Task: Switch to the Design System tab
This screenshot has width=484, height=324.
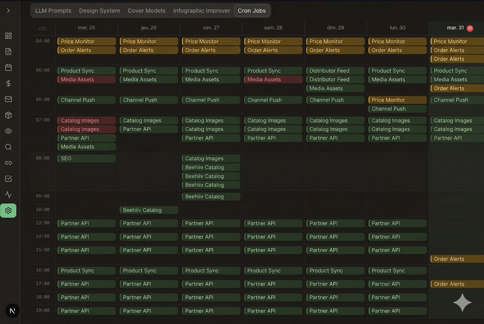Action: pos(99,11)
